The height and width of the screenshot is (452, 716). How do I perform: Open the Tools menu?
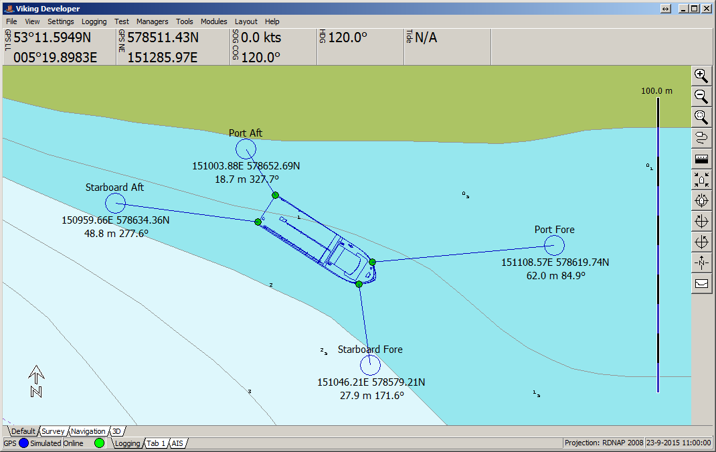[185, 21]
